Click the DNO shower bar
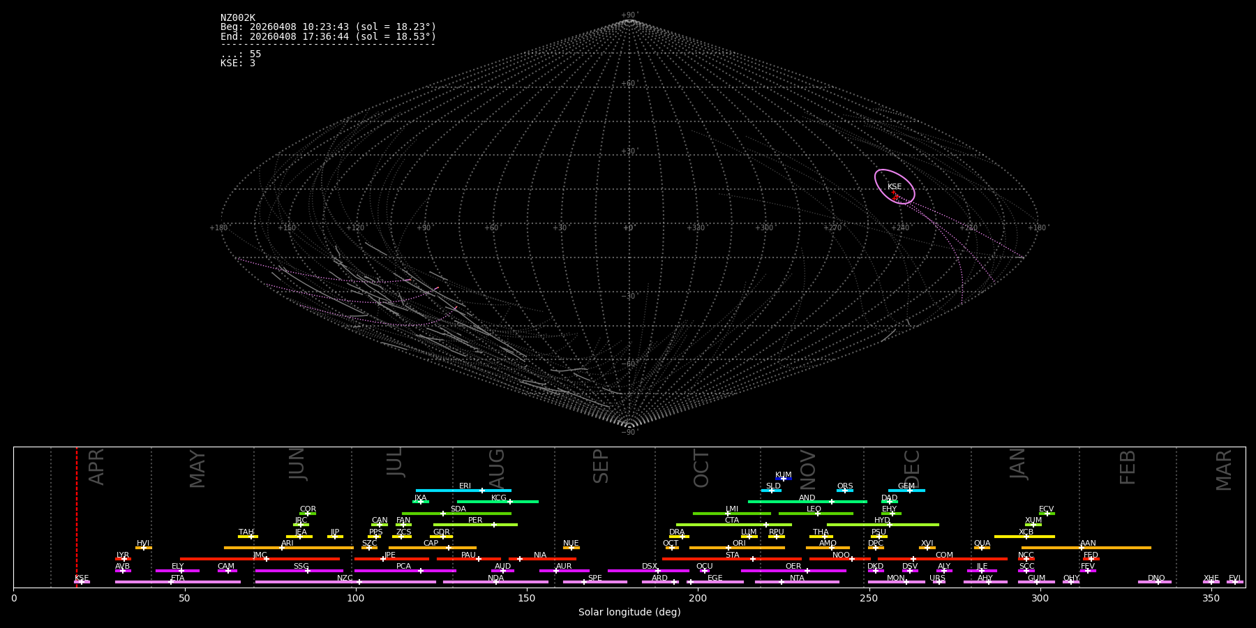The image size is (1256, 628). pyautogui.click(x=1155, y=582)
